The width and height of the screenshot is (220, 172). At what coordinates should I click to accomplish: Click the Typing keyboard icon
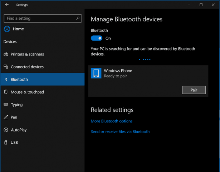(6, 105)
